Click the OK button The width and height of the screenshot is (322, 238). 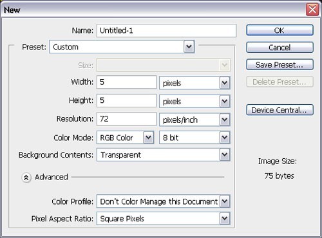point(279,30)
